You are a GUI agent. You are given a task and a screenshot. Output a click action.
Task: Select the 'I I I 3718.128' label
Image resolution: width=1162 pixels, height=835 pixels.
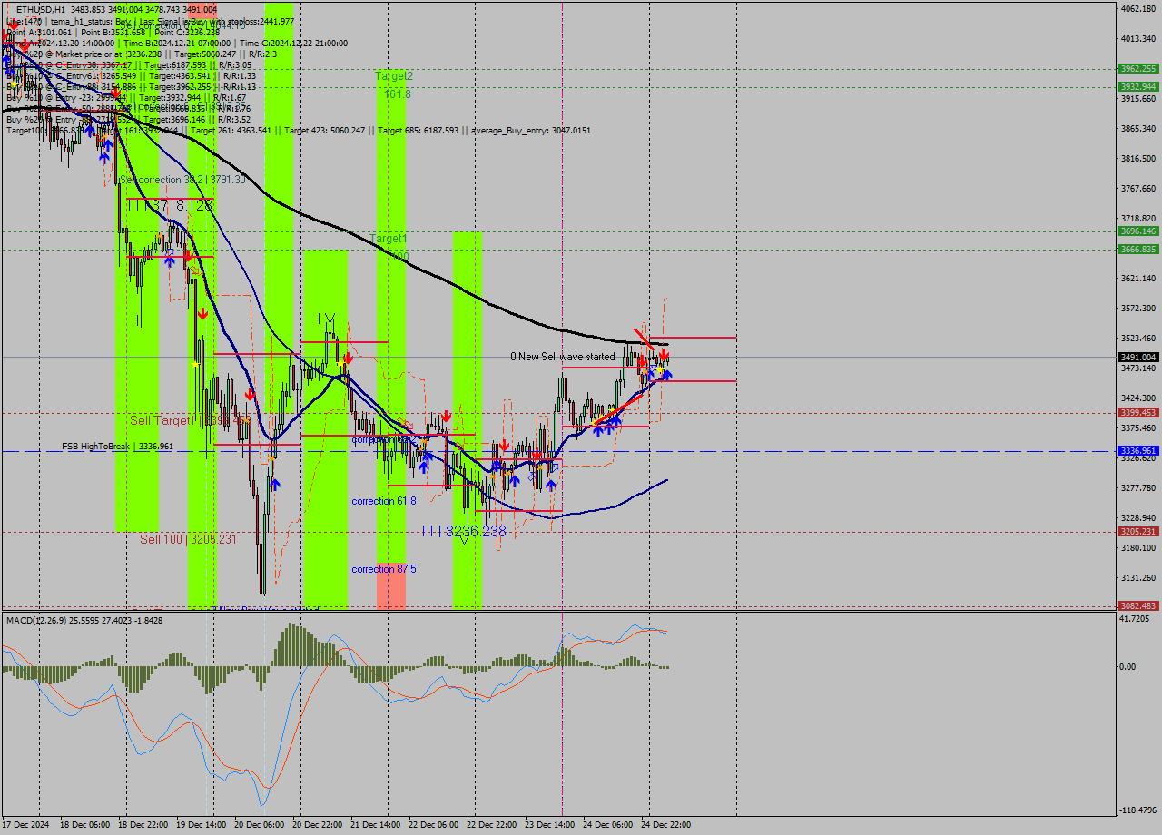(x=170, y=206)
